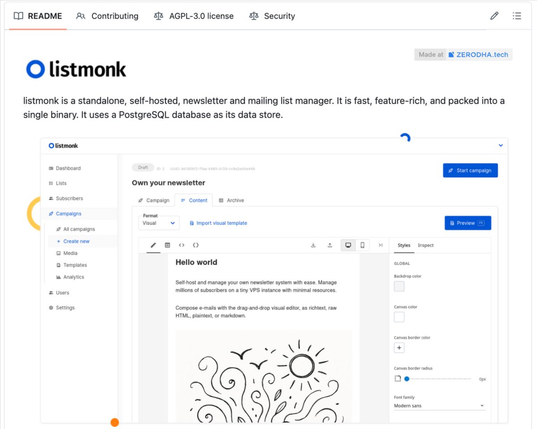Image resolution: width=537 pixels, height=429 pixels.
Task: Select the pencil edit mode icon
Action: click(x=153, y=245)
